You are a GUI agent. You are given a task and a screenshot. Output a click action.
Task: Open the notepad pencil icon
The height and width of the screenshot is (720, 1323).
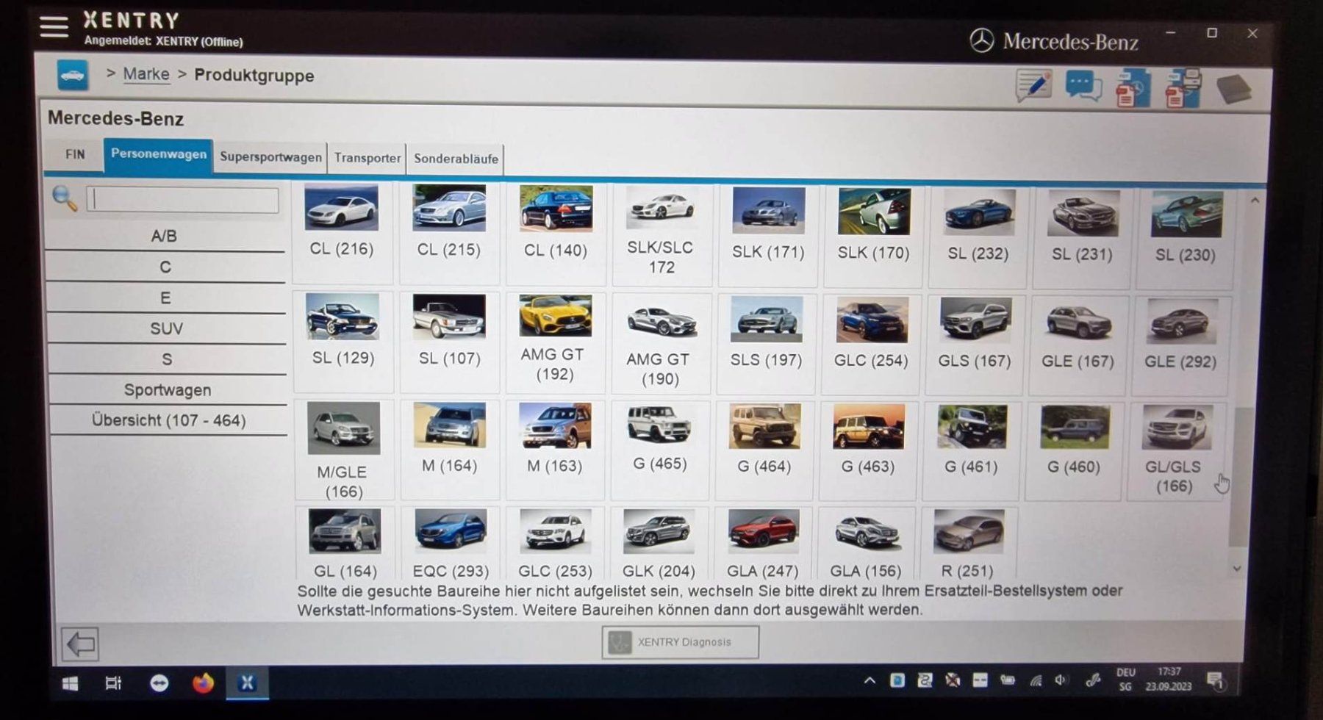click(x=1033, y=87)
